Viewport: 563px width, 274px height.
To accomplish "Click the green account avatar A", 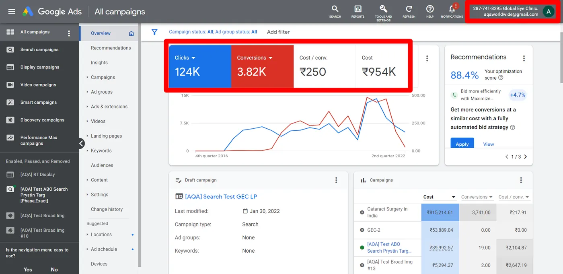I will 548,11.
